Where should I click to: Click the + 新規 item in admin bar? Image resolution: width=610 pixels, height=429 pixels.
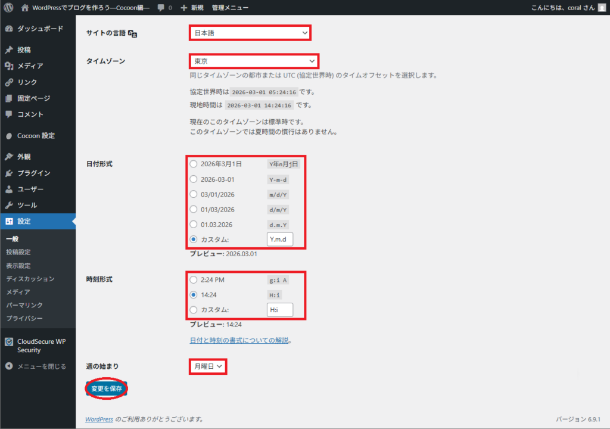click(192, 8)
